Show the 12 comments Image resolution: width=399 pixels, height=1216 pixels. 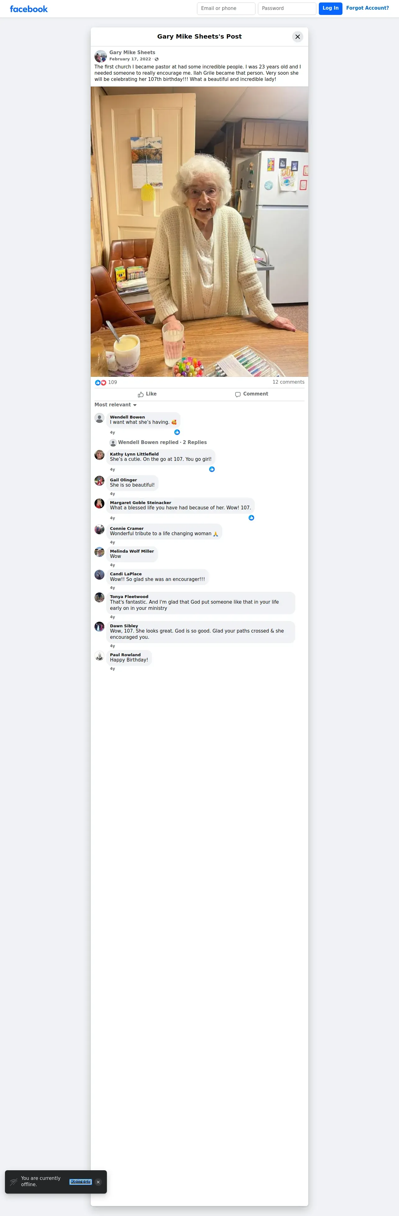288,382
